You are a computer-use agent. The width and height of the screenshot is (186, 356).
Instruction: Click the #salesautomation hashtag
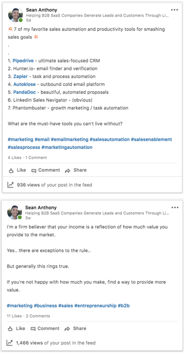tap(110, 139)
